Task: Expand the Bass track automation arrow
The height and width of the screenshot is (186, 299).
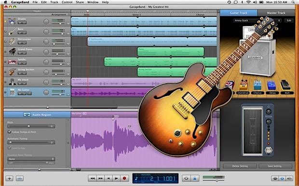Action: tap(68, 34)
